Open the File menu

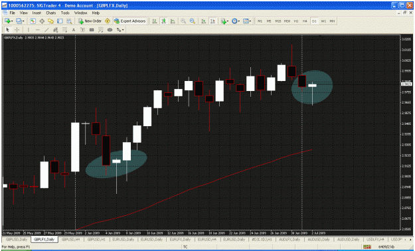[13, 13]
